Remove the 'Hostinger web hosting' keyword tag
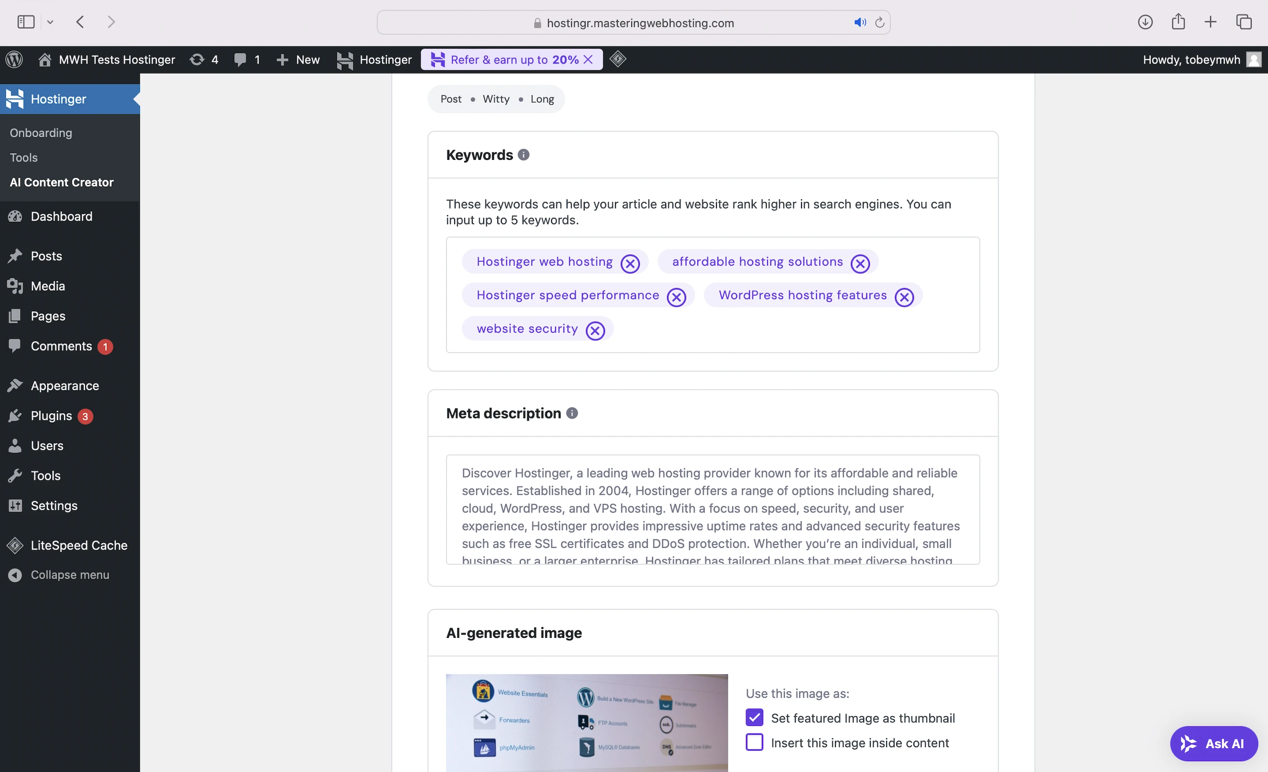This screenshot has width=1268, height=772. [630, 264]
